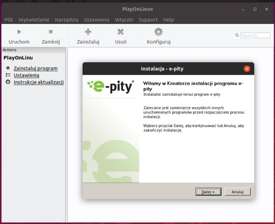Click the list icon beside Ustawienia
275x224 pixels.
pos(8,75)
